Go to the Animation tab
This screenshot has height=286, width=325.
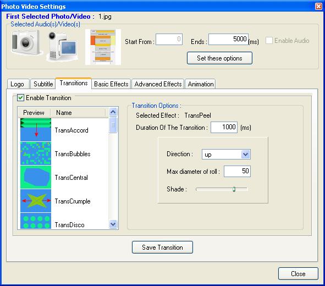200,84
